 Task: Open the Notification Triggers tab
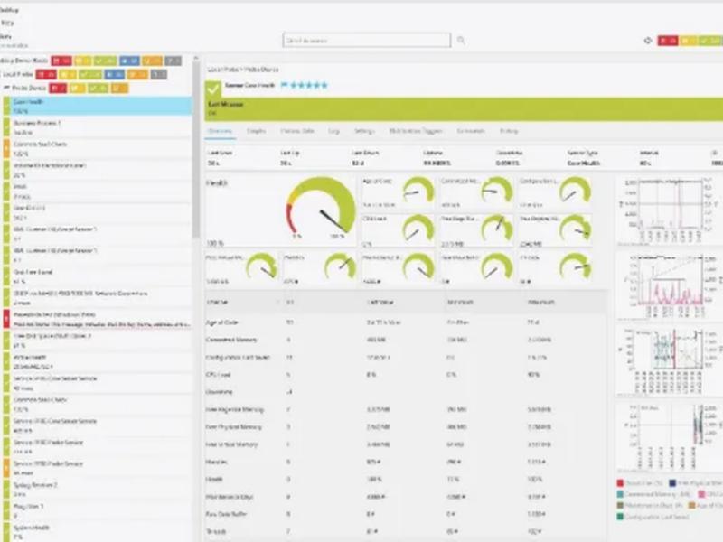click(416, 131)
